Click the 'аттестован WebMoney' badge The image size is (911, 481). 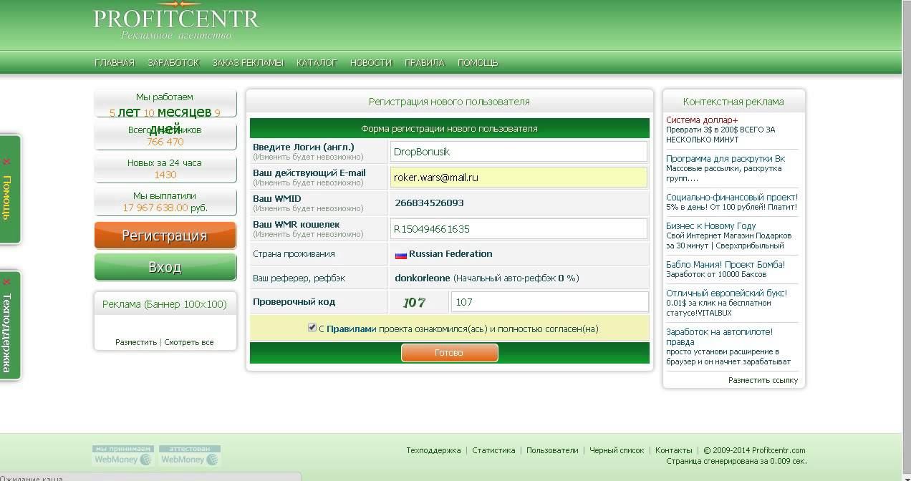[190, 456]
